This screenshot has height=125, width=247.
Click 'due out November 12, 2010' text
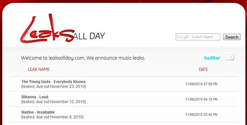(60, 102)
